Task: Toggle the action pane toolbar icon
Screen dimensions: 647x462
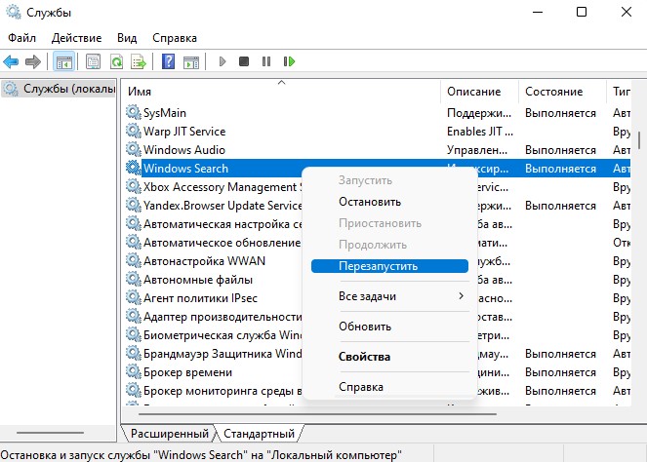Action: coord(191,61)
